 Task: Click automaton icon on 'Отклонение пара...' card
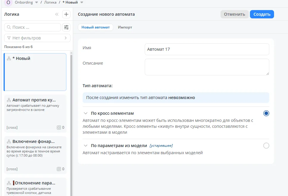9,183
